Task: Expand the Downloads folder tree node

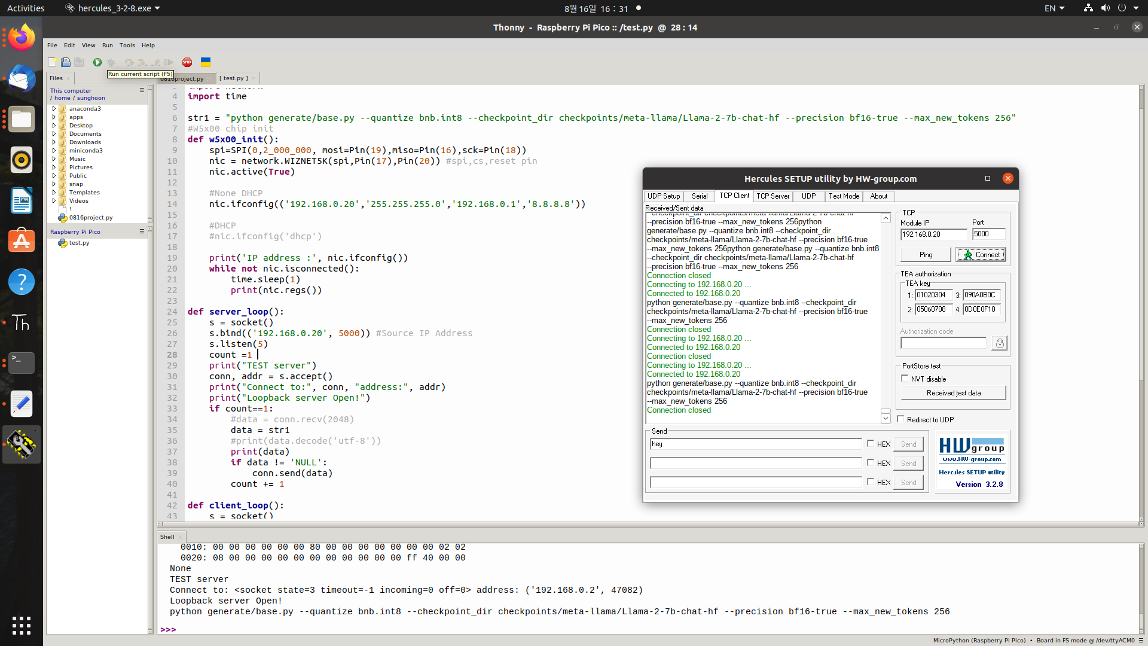Action: point(54,142)
